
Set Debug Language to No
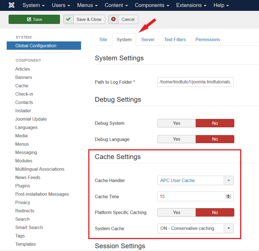215,139
